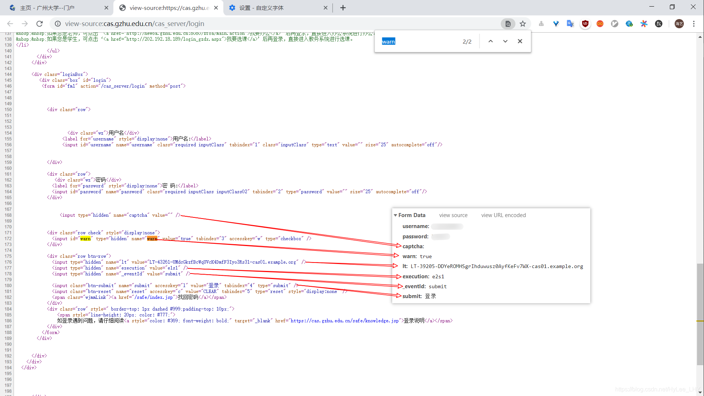Click the 'submit: 登录' form data entry

[x=419, y=296]
